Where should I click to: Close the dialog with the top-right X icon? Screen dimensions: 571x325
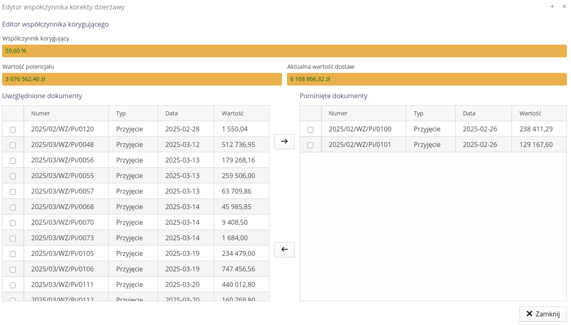(x=564, y=7)
